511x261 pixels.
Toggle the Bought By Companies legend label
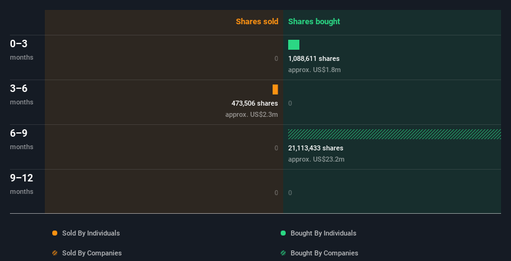click(x=324, y=253)
